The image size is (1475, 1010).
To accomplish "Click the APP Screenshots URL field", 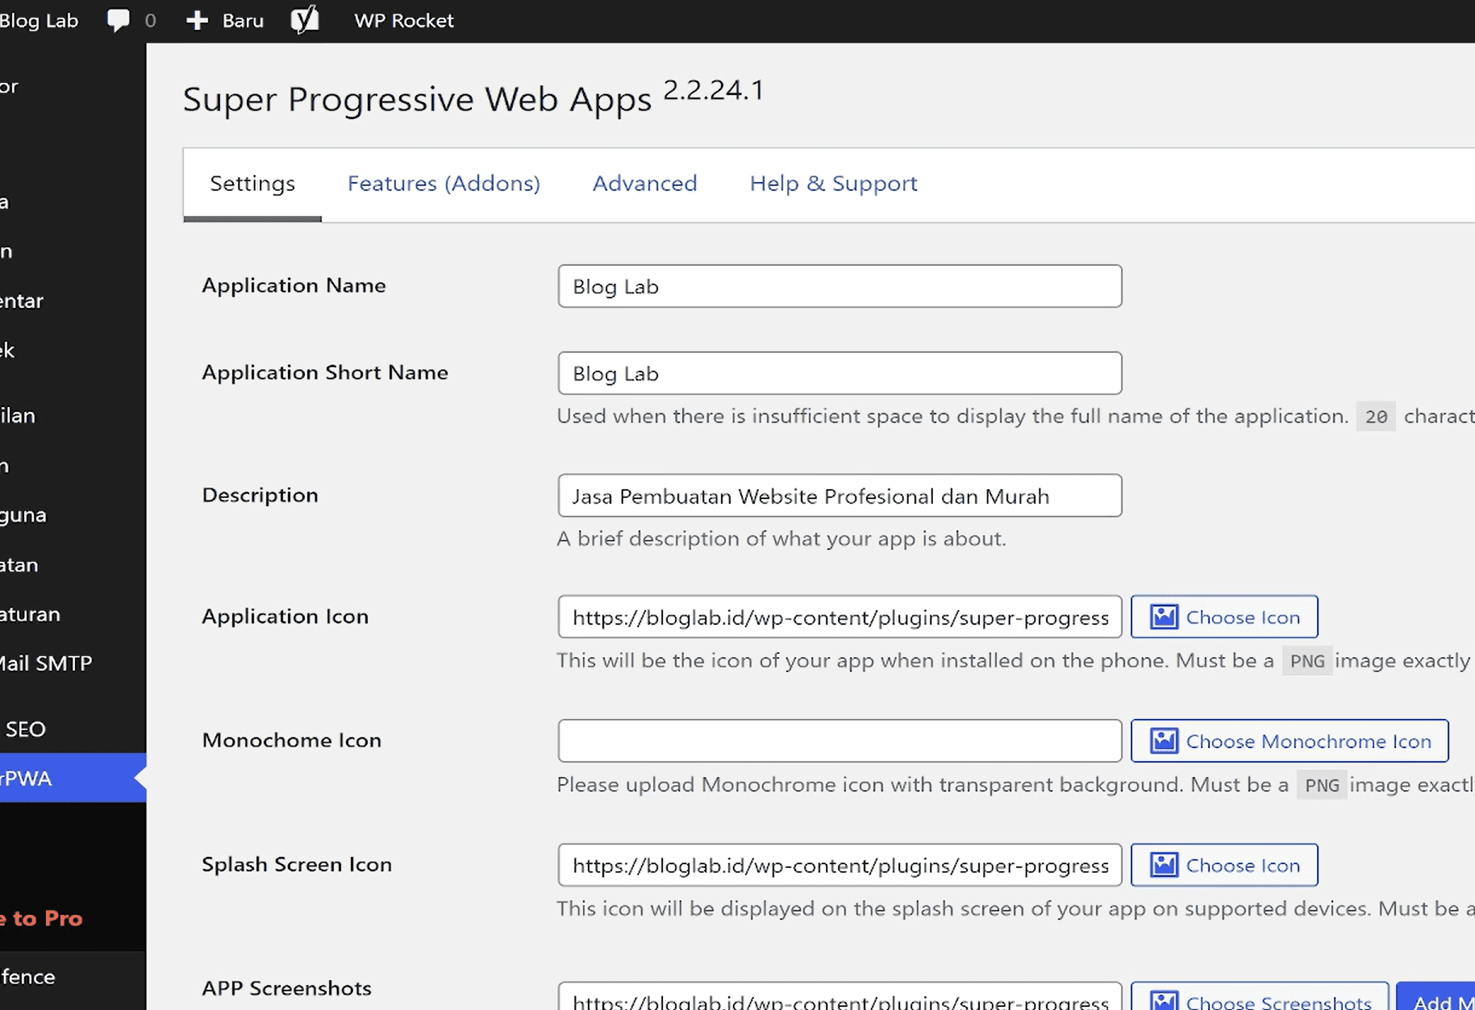I will (x=840, y=997).
